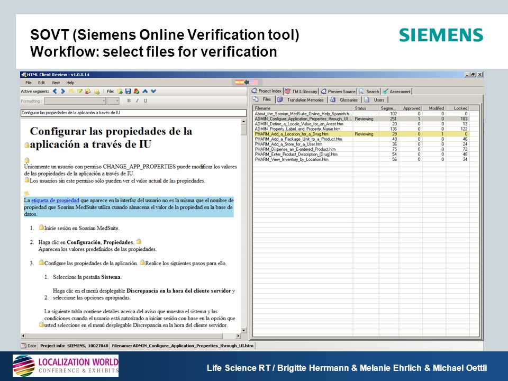Open the File menu

(x=29, y=83)
